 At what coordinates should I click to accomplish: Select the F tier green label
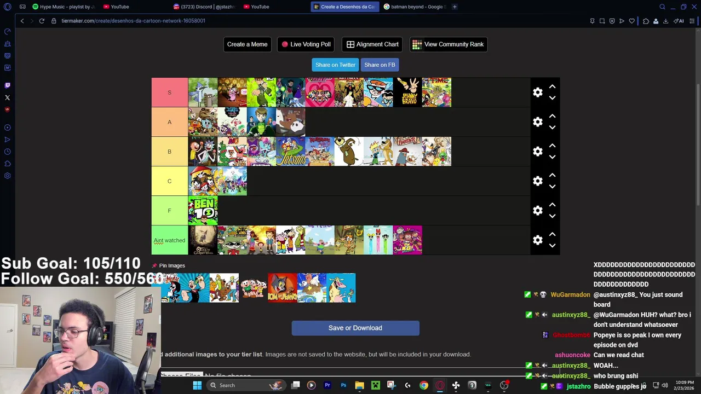point(169,211)
